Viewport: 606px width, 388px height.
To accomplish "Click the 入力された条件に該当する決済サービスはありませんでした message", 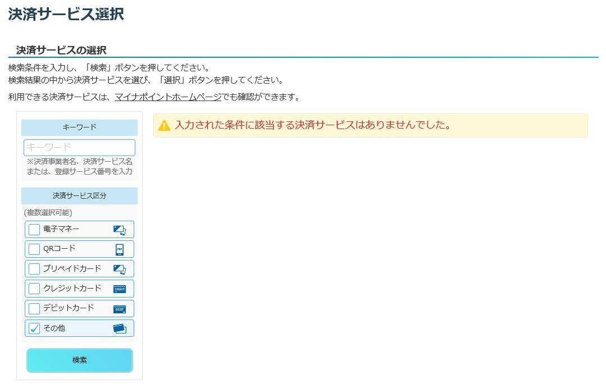I will [x=313, y=125].
